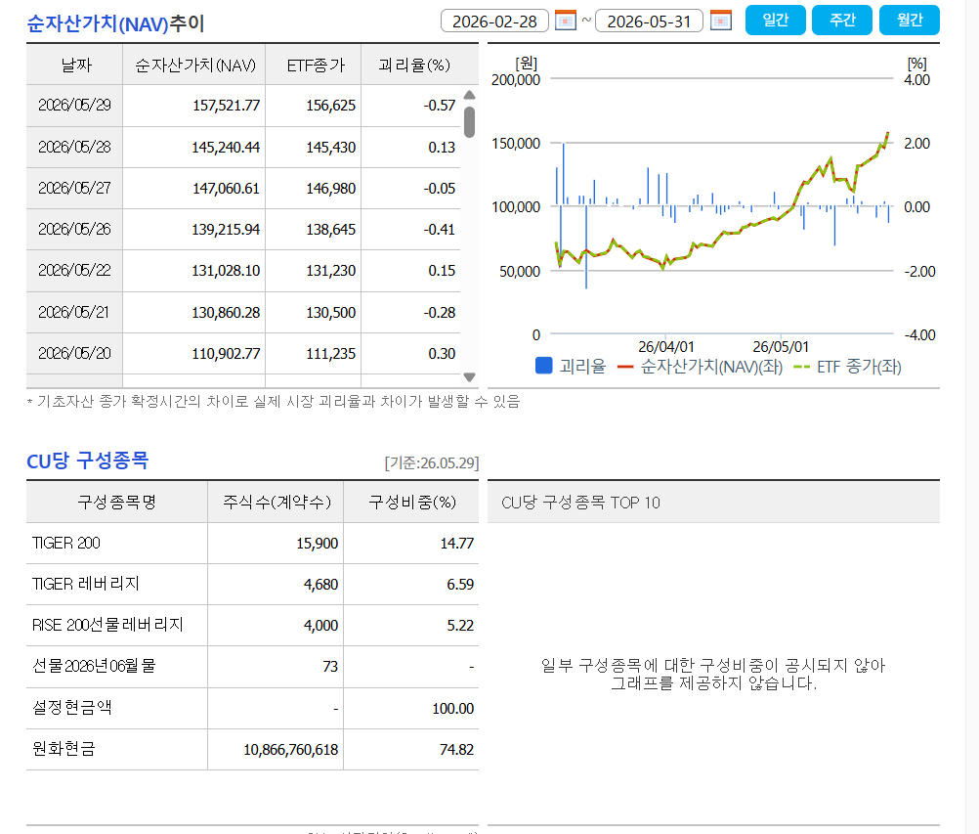Click the NAV table scroll down arrow
The width and height of the screenshot is (979, 834).
pyautogui.click(x=470, y=376)
